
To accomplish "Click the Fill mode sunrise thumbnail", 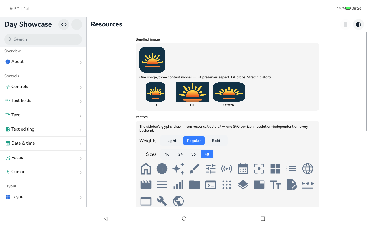I will point(192,92).
